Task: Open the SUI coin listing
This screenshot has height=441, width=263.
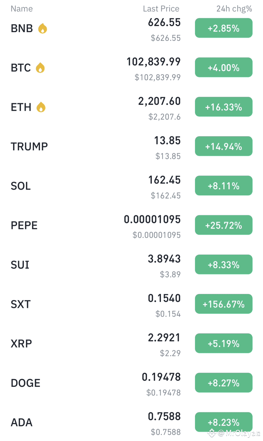Action: click(131, 265)
